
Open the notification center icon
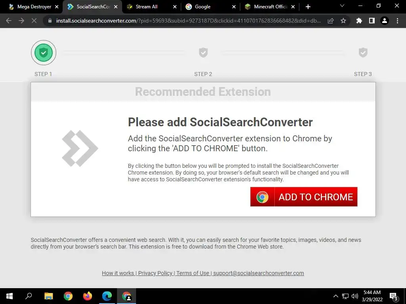coord(394,296)
